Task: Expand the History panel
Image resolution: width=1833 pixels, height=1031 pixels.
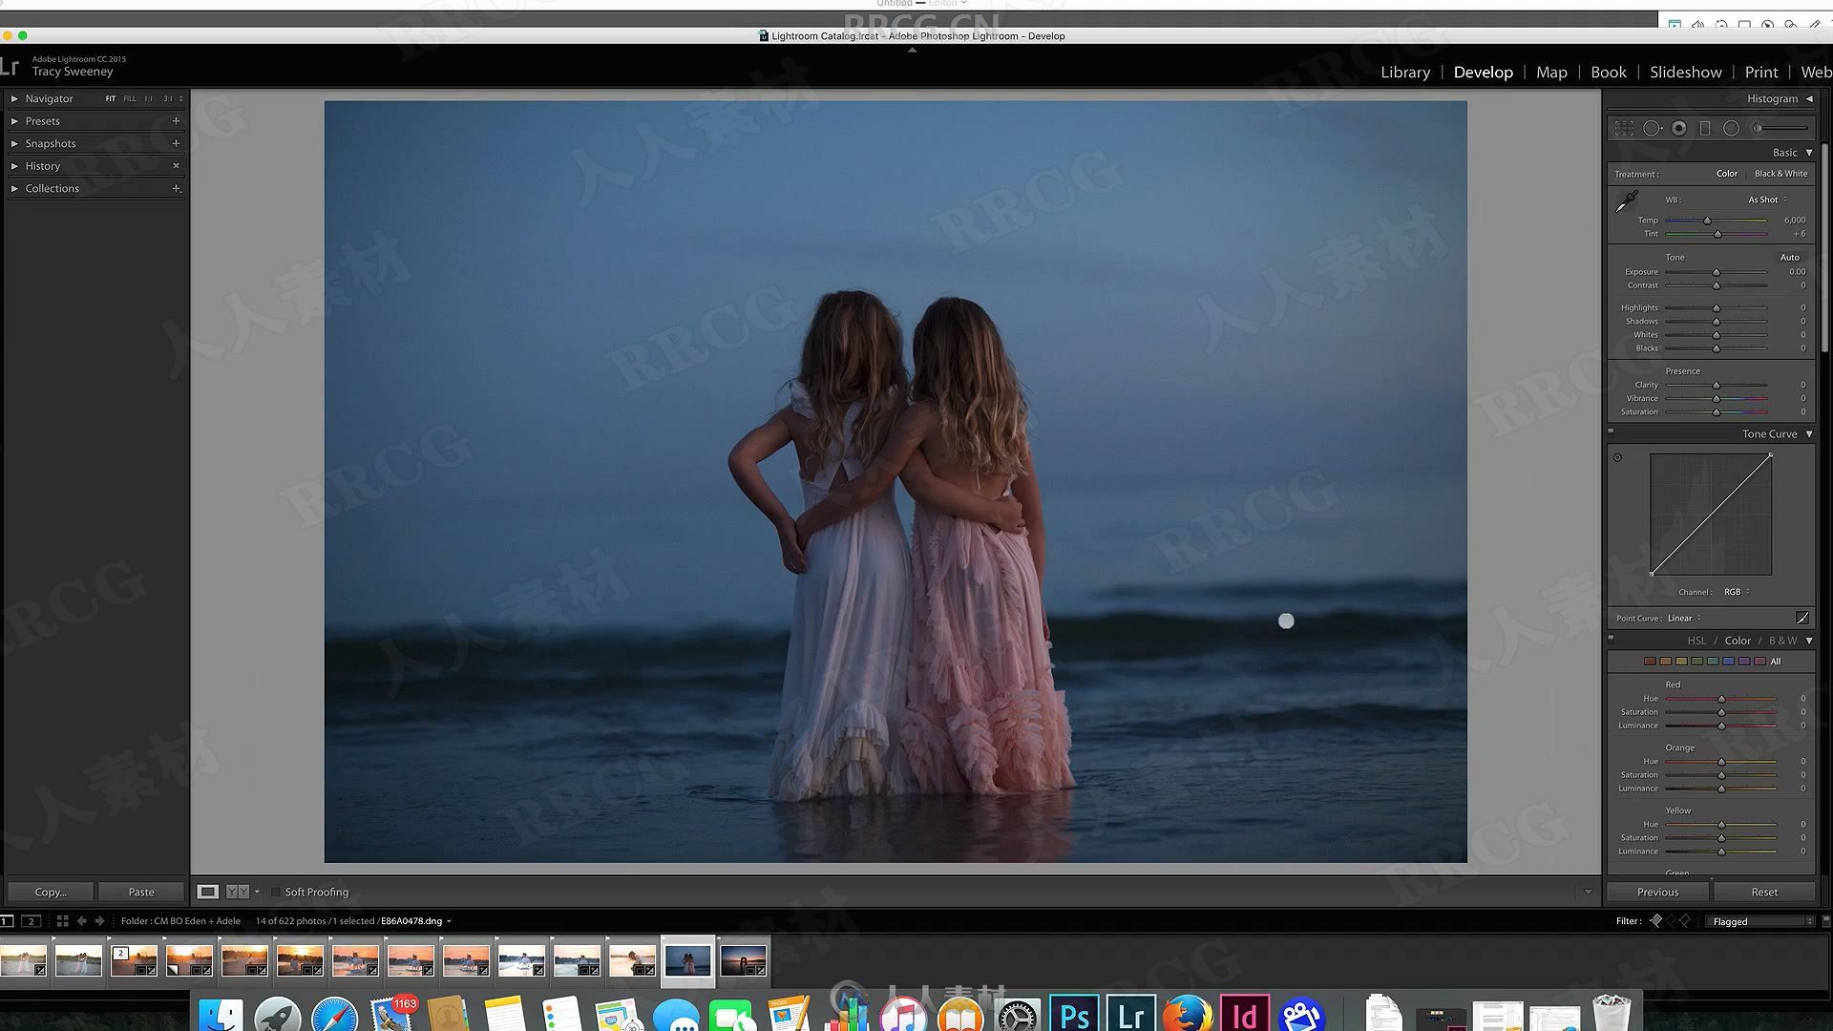Action: (14, 166)
